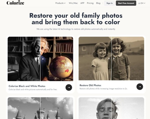
Task: Click the Products chevron arrow
Action: (65, 3)
